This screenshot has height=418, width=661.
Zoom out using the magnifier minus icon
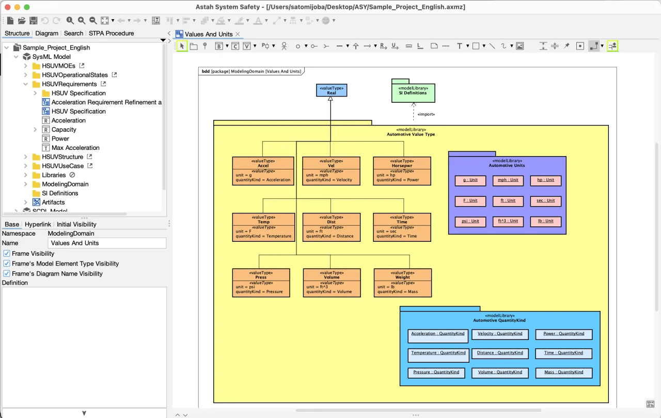click(x=93, y=21)
